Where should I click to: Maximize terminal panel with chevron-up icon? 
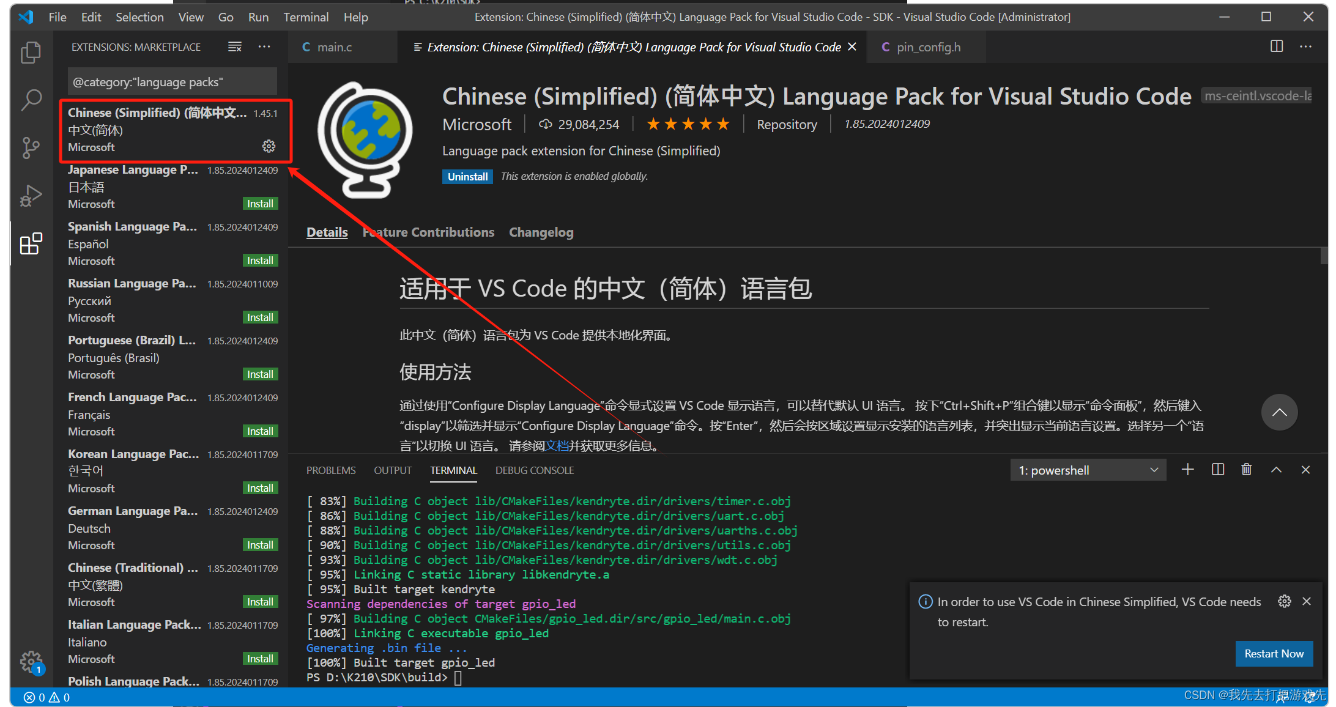[x=1276, y=470]
